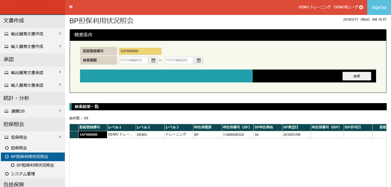Open the nested BP担保利用状況照会 child item

click(x=35, y=165)
